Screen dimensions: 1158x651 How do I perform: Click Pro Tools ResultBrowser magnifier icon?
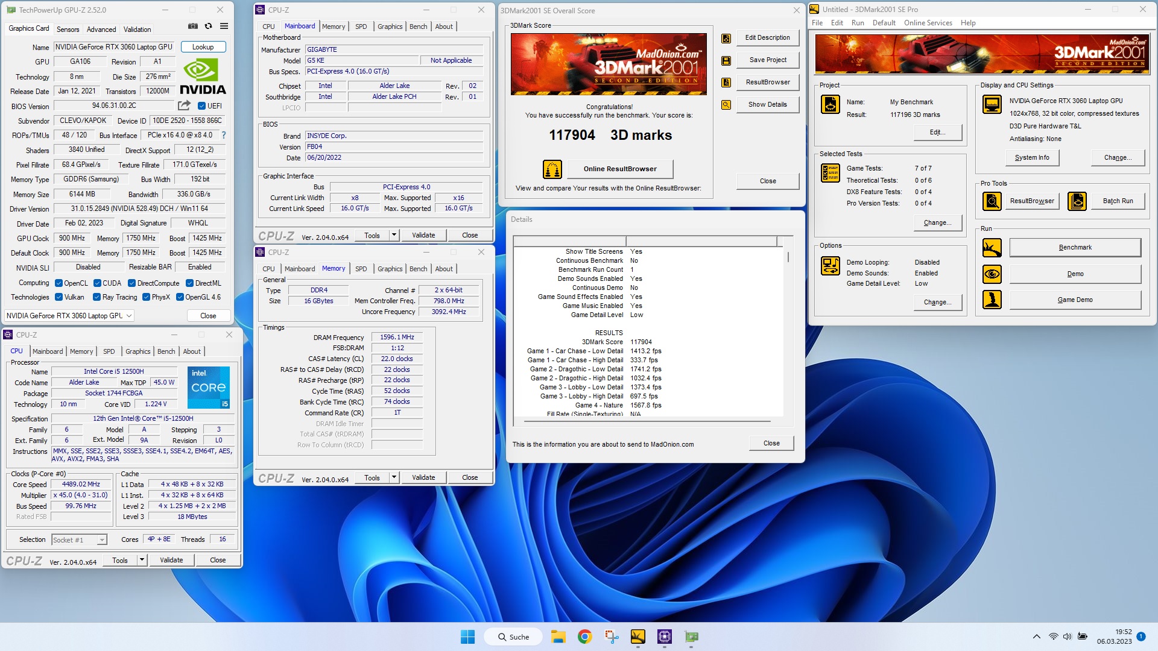(x=992, y=201)
